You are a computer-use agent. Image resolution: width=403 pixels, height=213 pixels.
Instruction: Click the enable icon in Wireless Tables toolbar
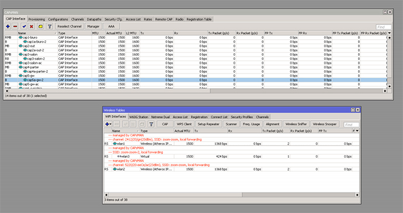[x=126, y=124]
